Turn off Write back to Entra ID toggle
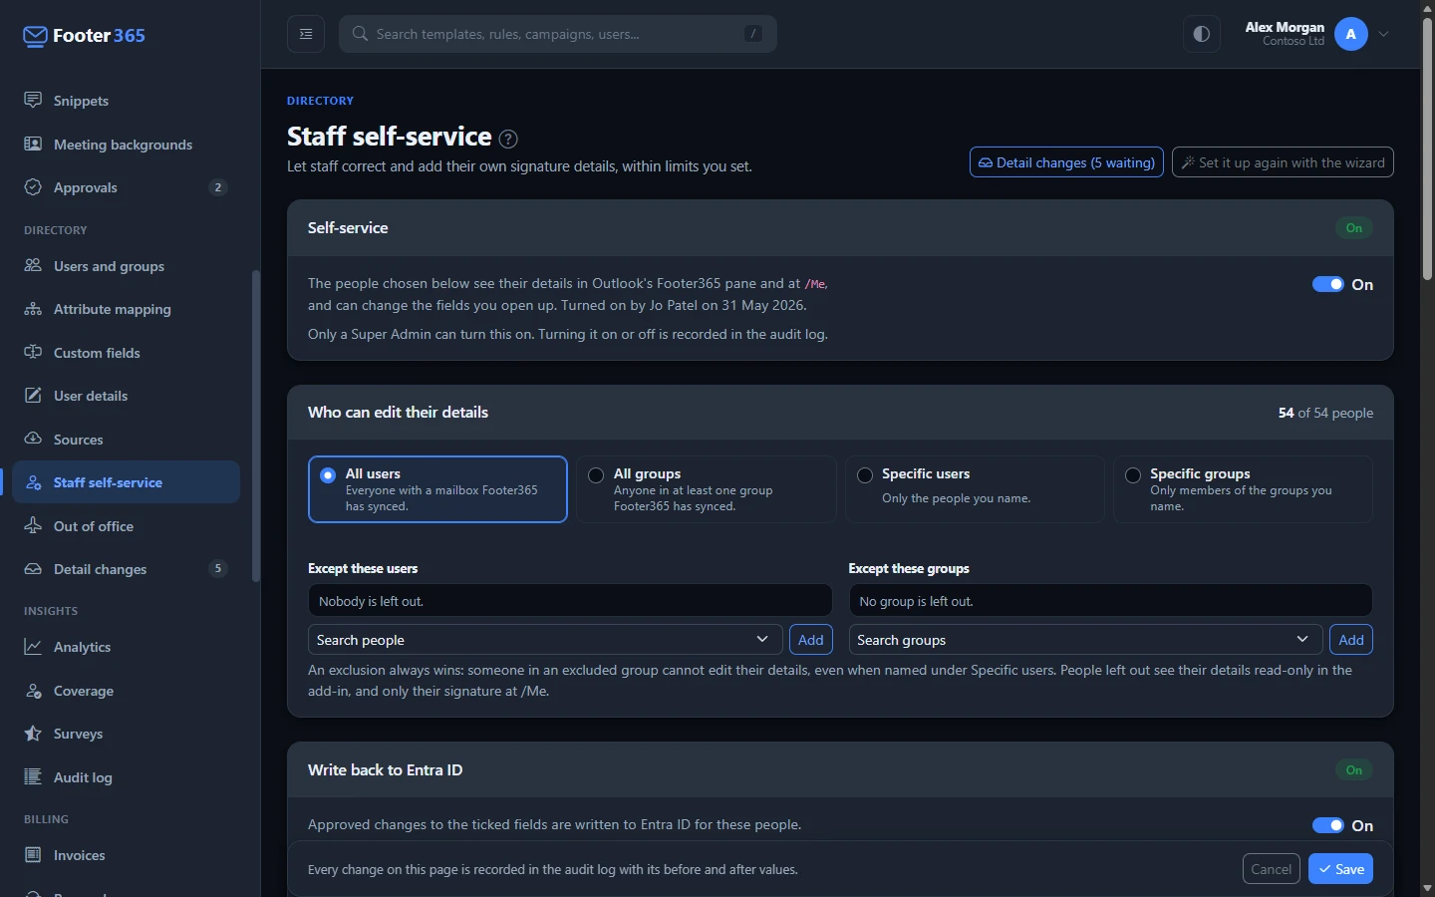 (1327, 825)
